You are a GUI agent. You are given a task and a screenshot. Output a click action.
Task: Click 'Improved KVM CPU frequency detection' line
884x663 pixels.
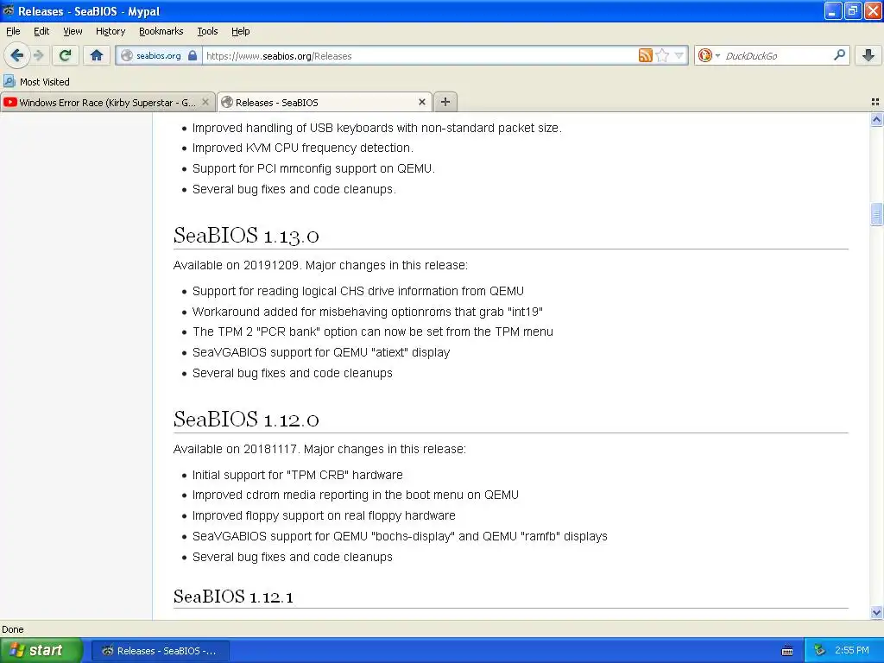pyautogui.click(x=303, y=148)
